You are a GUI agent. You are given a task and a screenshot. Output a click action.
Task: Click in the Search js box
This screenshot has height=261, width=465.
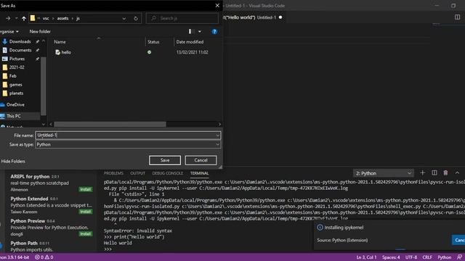[182, 18]
